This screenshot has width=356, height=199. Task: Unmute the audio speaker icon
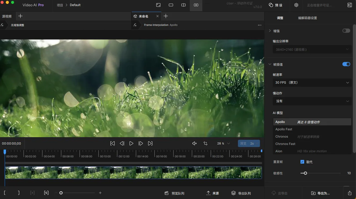194,143
